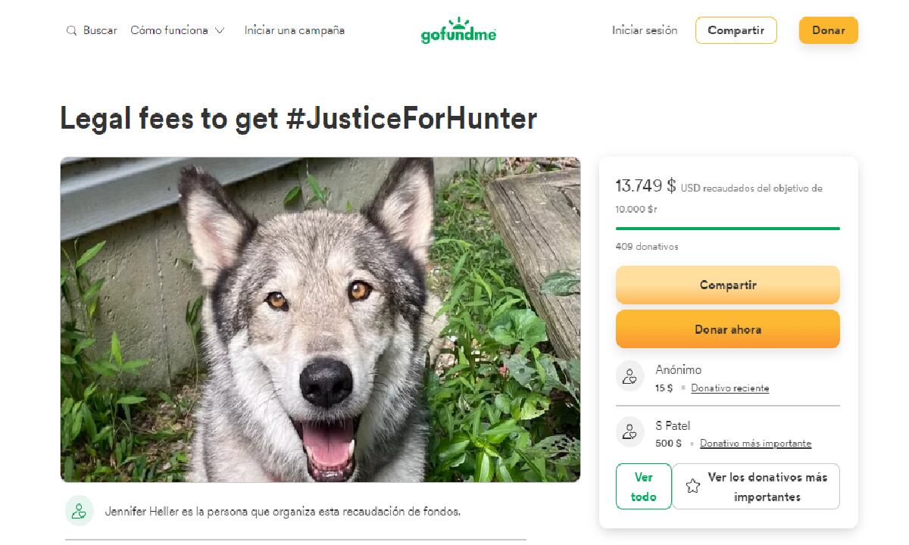The width and height of the screenshot is (909, 545).
Task: Open the Hunter dog campaign photo
Action: [x=320, y=318]
